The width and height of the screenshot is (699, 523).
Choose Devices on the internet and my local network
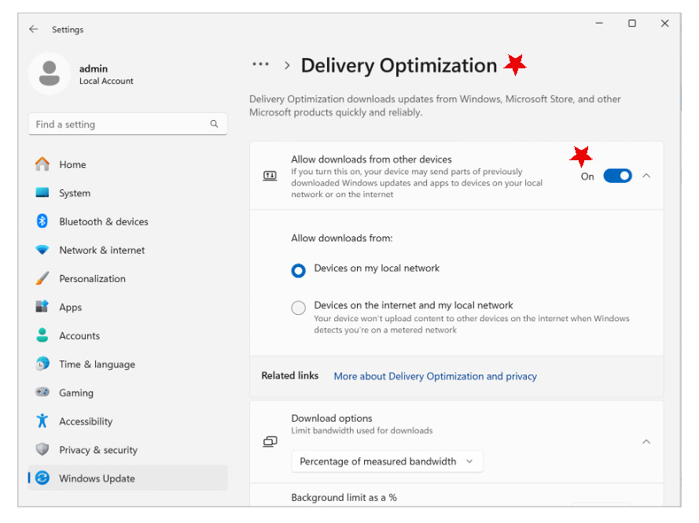pyautogui.click(x=298, y=307)
